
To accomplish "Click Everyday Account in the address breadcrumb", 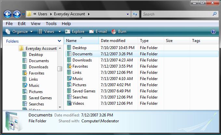I will point(69,14).
